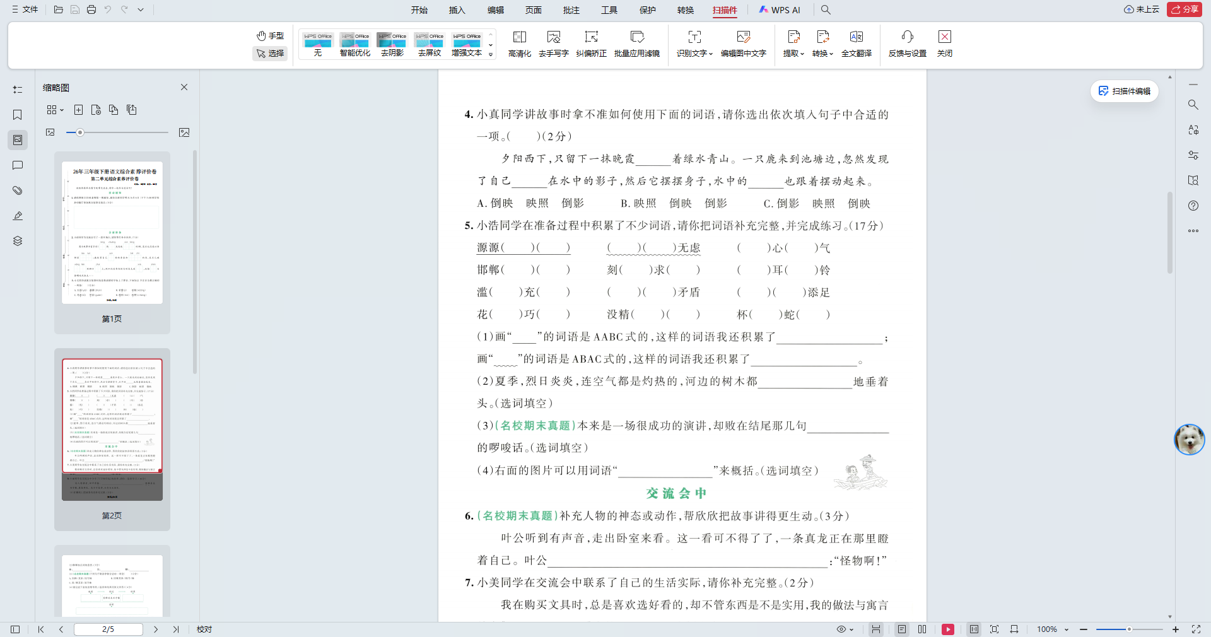This screenshot has height=637, width=1211.
Task: Open the 提取 dropdown menu
Action: point(792,44)
